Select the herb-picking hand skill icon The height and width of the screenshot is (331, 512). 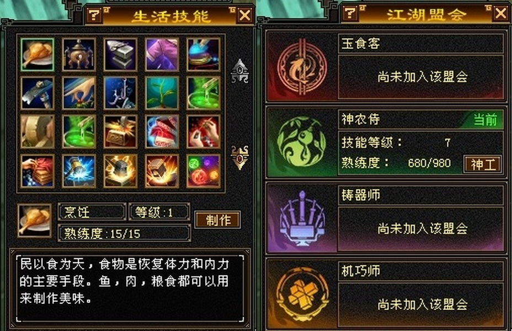coord(79,93)
